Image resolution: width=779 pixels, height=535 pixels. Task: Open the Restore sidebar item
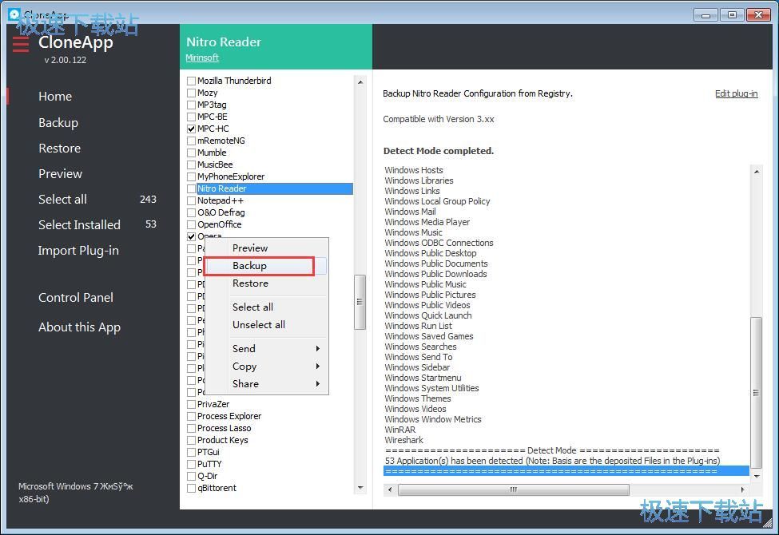coord(60,148)
